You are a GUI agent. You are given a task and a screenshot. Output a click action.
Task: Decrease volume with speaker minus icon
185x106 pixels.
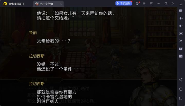pos(181,26)
